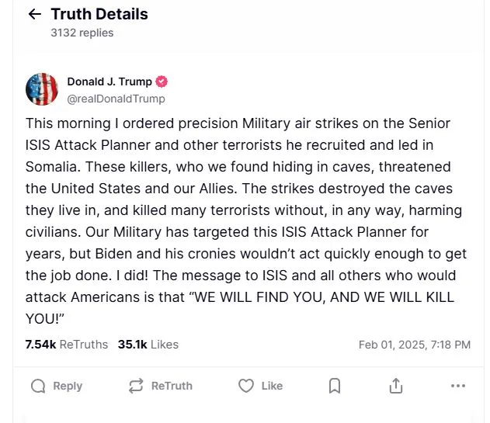Tap the heart icon to like
Viewport: 490px width, 423px height.
pos(246,386)
